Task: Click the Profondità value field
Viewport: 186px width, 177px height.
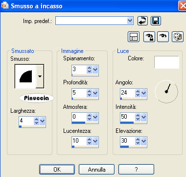Action: 79,93
